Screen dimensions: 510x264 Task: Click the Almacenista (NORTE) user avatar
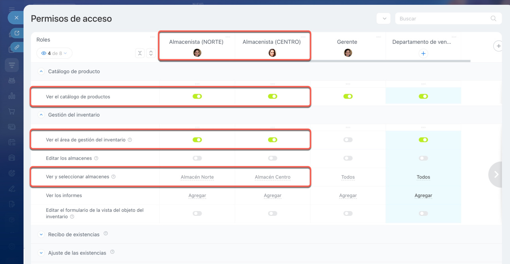[x=197, y=53]
